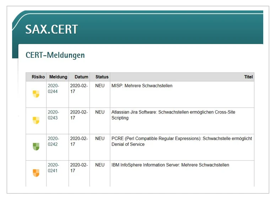Select the PCRE Denial of Service title

tap(181, 141)
